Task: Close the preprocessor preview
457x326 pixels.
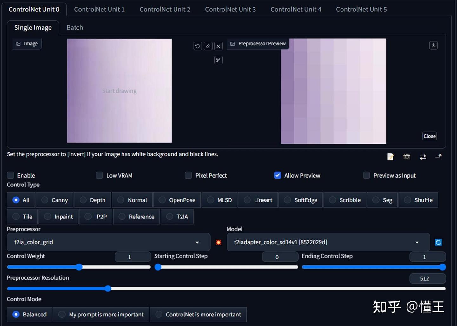Action: 429,136
